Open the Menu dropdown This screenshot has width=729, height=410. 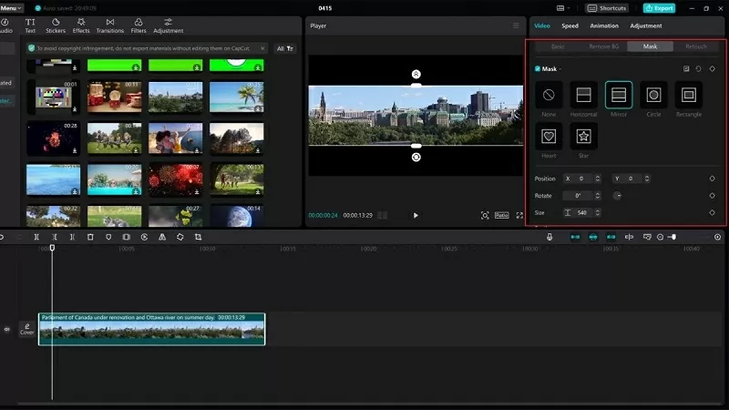point(11,8)
